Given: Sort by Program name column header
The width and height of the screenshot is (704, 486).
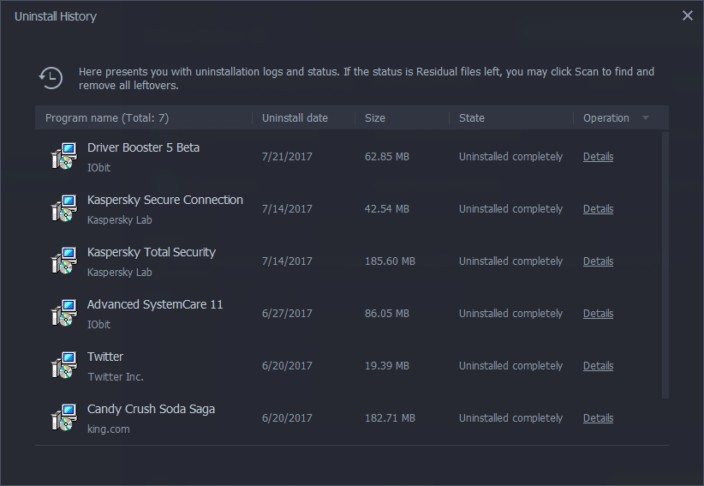Looking at the screenshot, I should [x=107, y=118].
